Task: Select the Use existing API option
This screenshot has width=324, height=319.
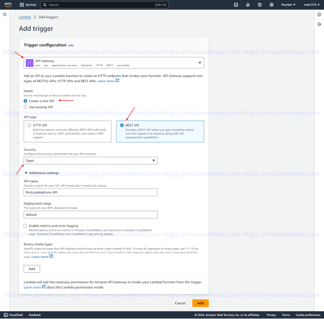Action: click(26, 107)
